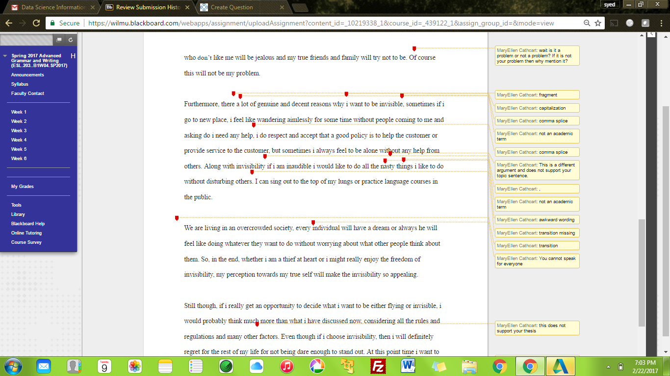Select the 'wait is it a problem' comment
Image resolution: width=670 pixels, height=376 pixels.
click(x=537, y=56)
